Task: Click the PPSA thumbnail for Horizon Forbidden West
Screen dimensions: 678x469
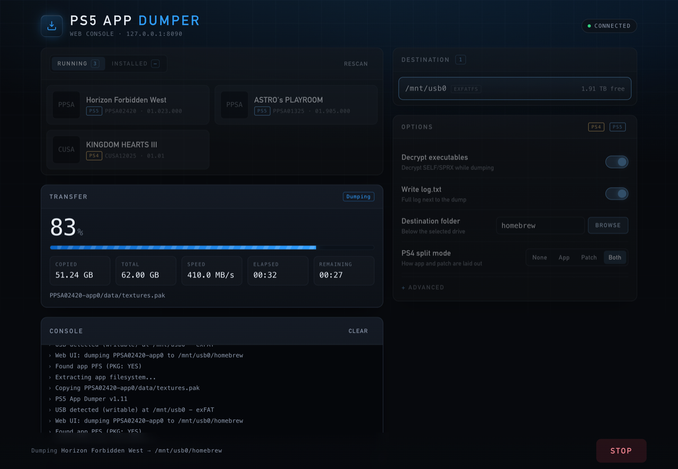Action: click(66, 105)
